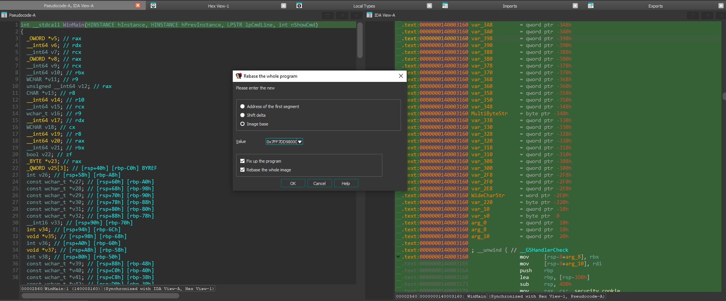This screenshot has width=726, height=301.
Task: Select the Image base radio option
Action: click(242, 124)
